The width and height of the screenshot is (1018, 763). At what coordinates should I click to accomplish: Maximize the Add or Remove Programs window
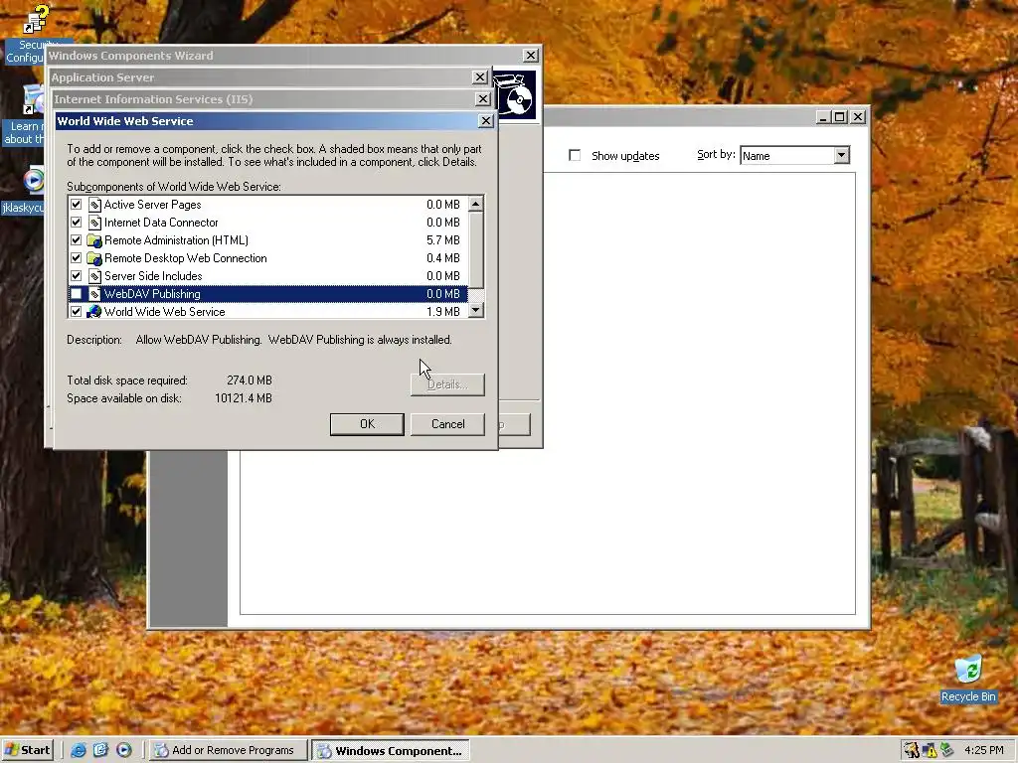839,117
